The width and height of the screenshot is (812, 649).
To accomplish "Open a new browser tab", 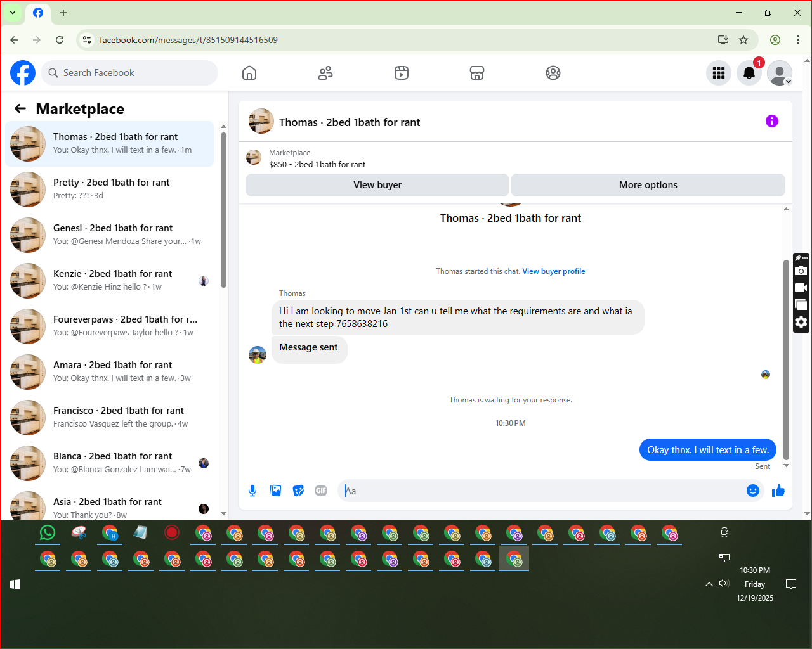I will point(63,13).
